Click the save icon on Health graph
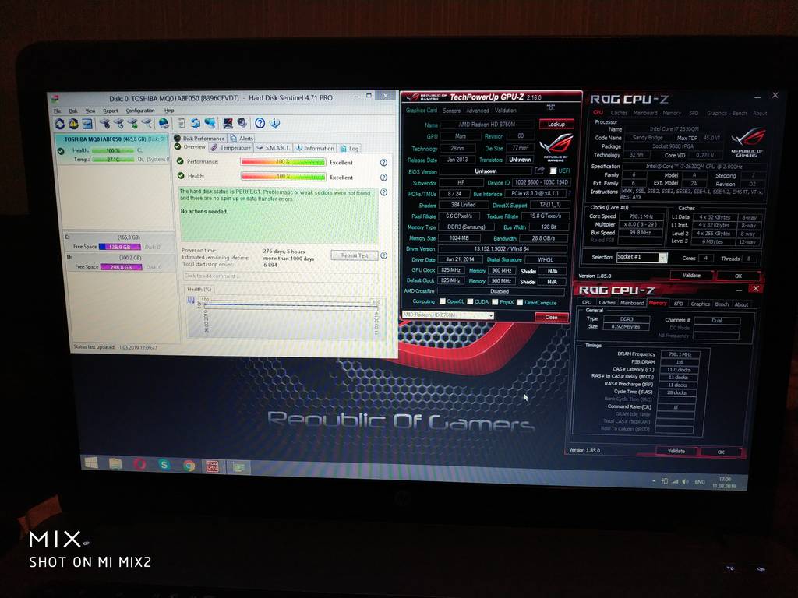The width and height of the screenshot is (798, 598). [191, 300]
